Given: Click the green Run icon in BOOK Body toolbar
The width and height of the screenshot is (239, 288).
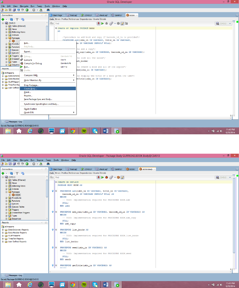Looking at the screenshot, I should [102, 177].
